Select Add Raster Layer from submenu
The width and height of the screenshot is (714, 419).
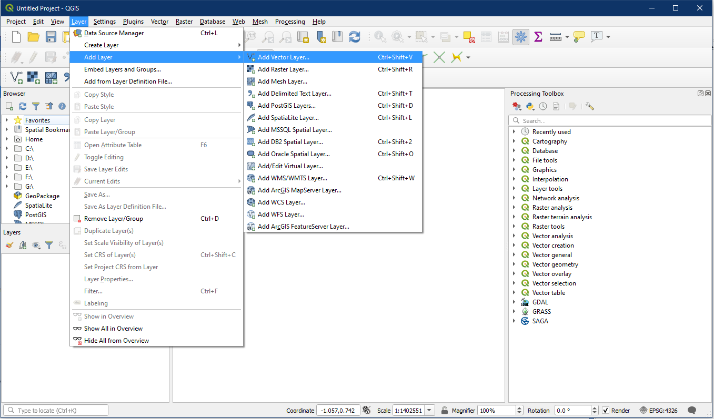[x=283, y=69]
